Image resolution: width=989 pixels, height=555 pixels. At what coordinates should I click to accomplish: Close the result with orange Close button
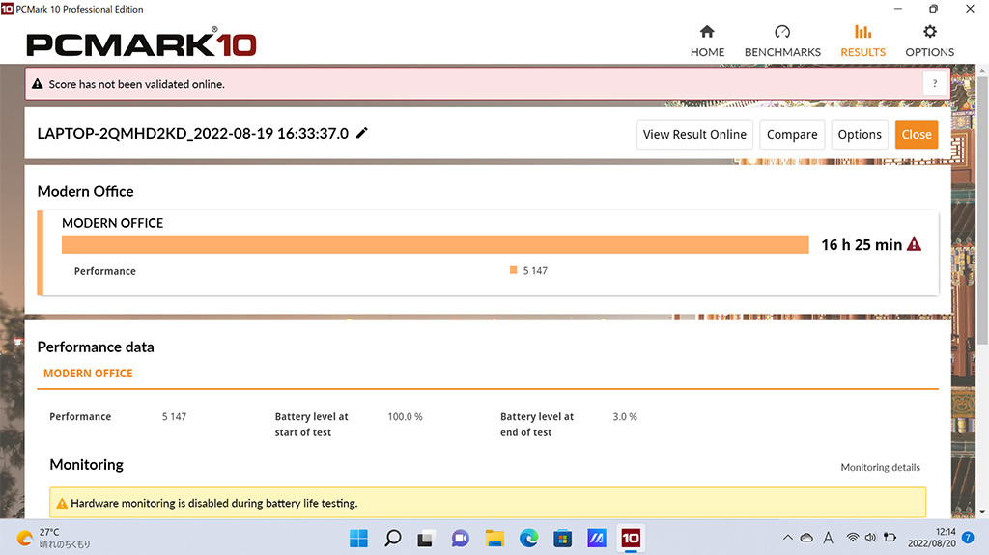917,134
